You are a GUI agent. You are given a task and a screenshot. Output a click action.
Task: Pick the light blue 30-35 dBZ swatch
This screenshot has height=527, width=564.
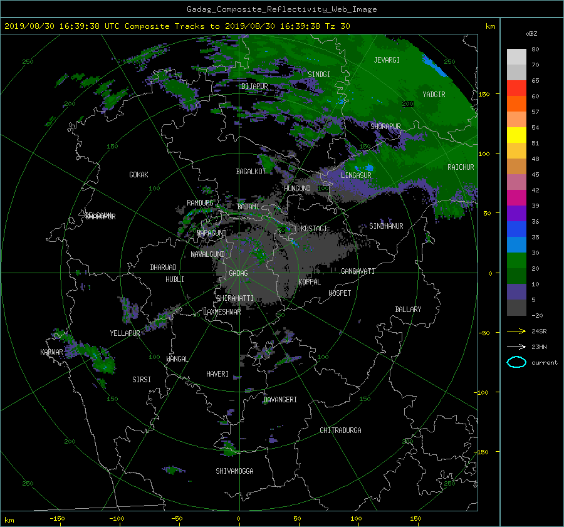516,245
